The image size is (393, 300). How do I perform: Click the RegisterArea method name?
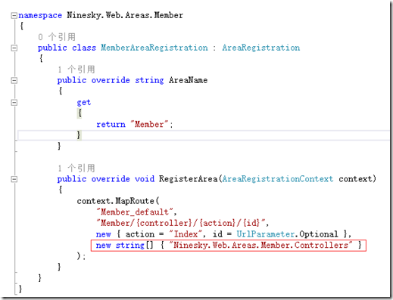189,179
